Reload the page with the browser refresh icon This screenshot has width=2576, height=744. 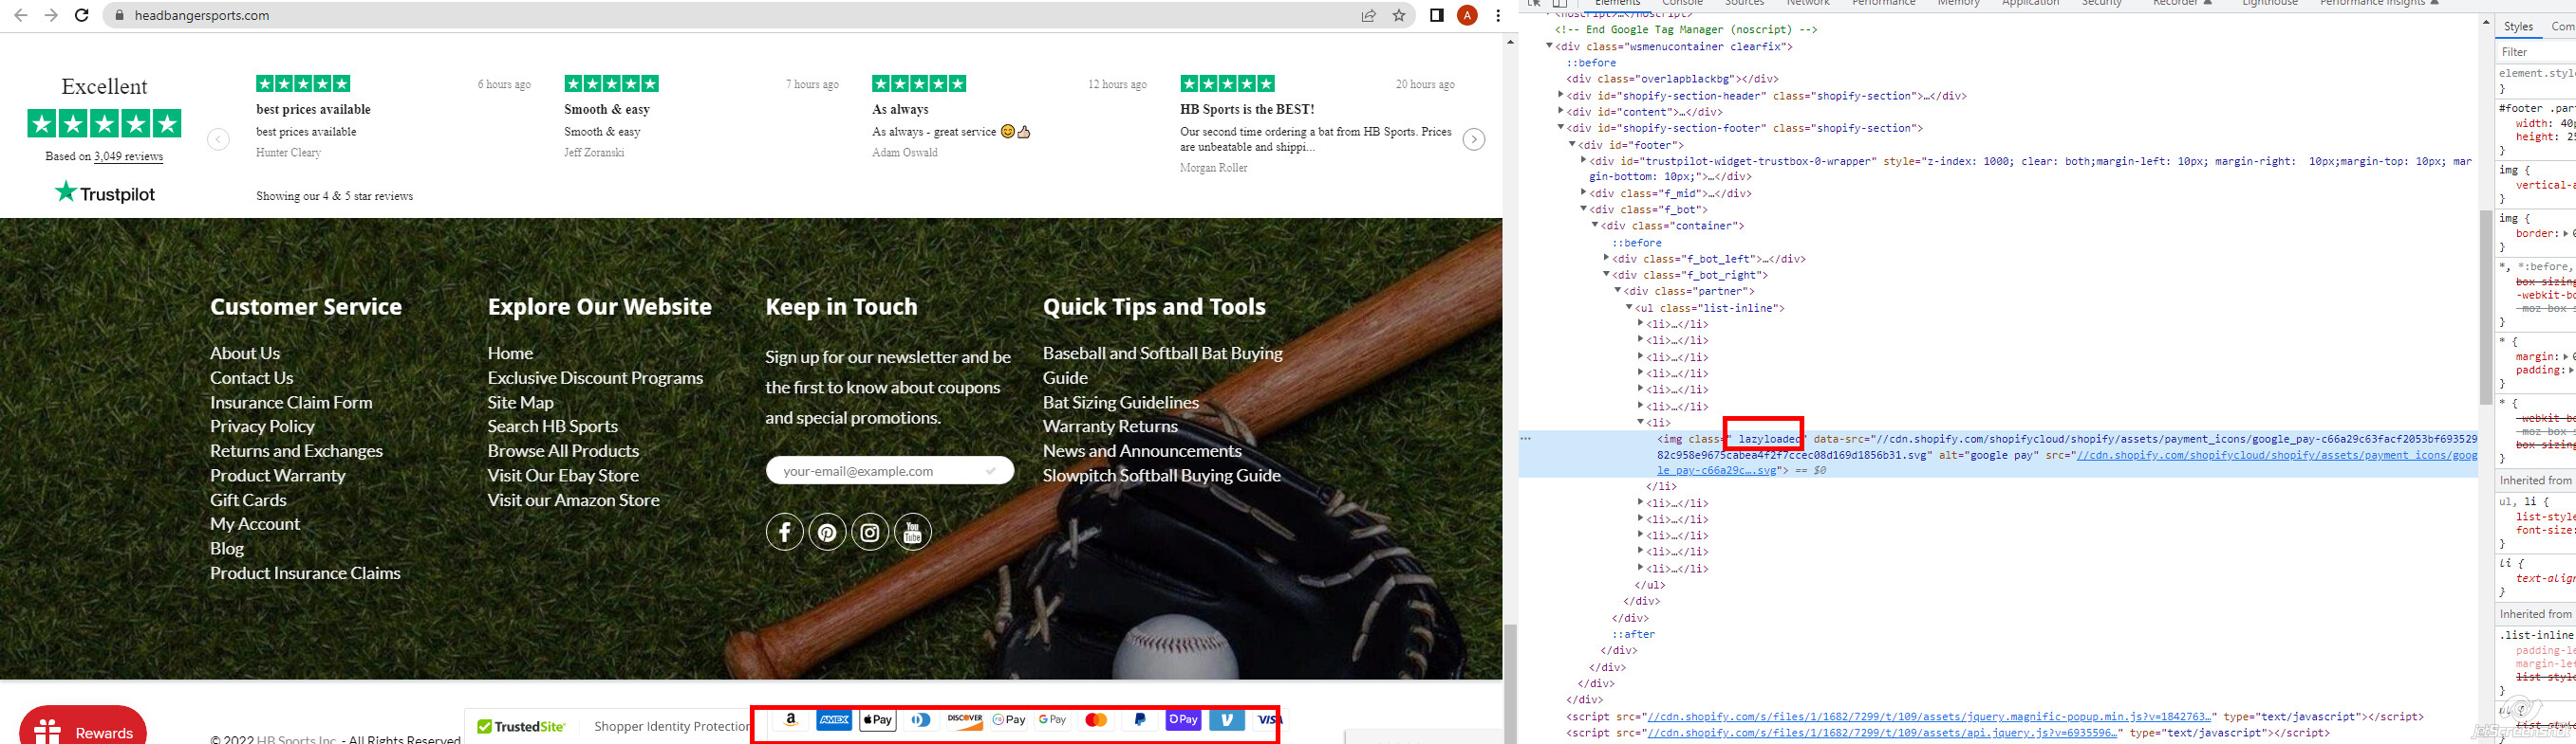point(82,15)
